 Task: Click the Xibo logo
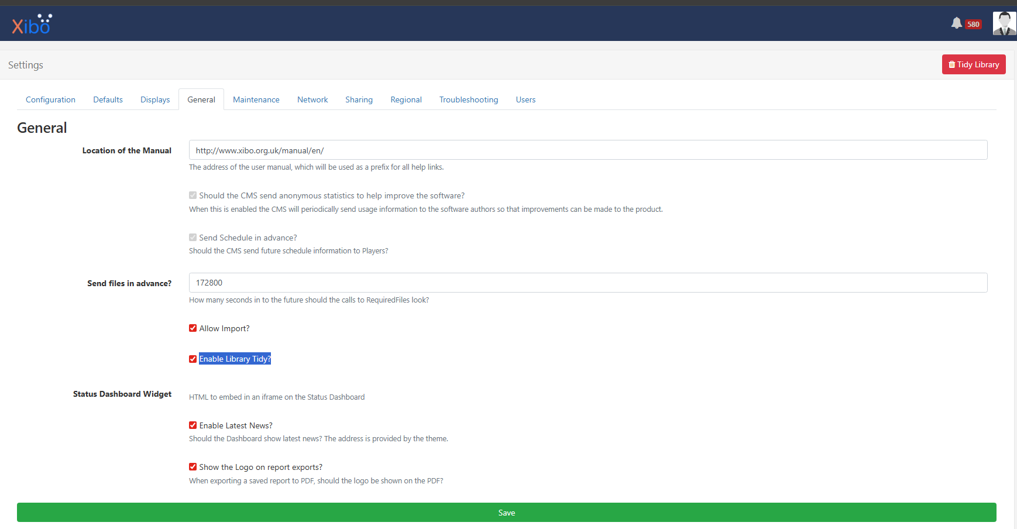[32, 25]
